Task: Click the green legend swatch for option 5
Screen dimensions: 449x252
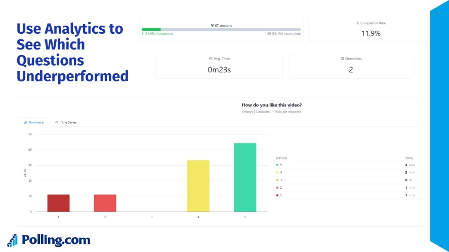Action: click(x=277, y=165)
